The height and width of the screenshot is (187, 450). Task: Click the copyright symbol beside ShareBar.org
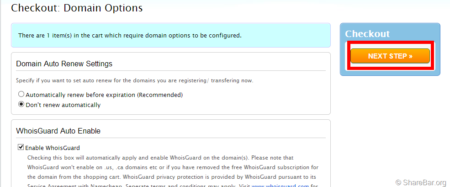[x=398, y=182]
